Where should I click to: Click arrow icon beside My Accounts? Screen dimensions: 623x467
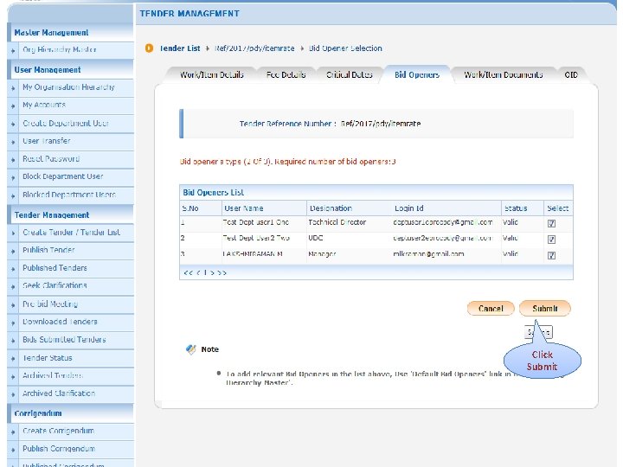coord(13,106)
